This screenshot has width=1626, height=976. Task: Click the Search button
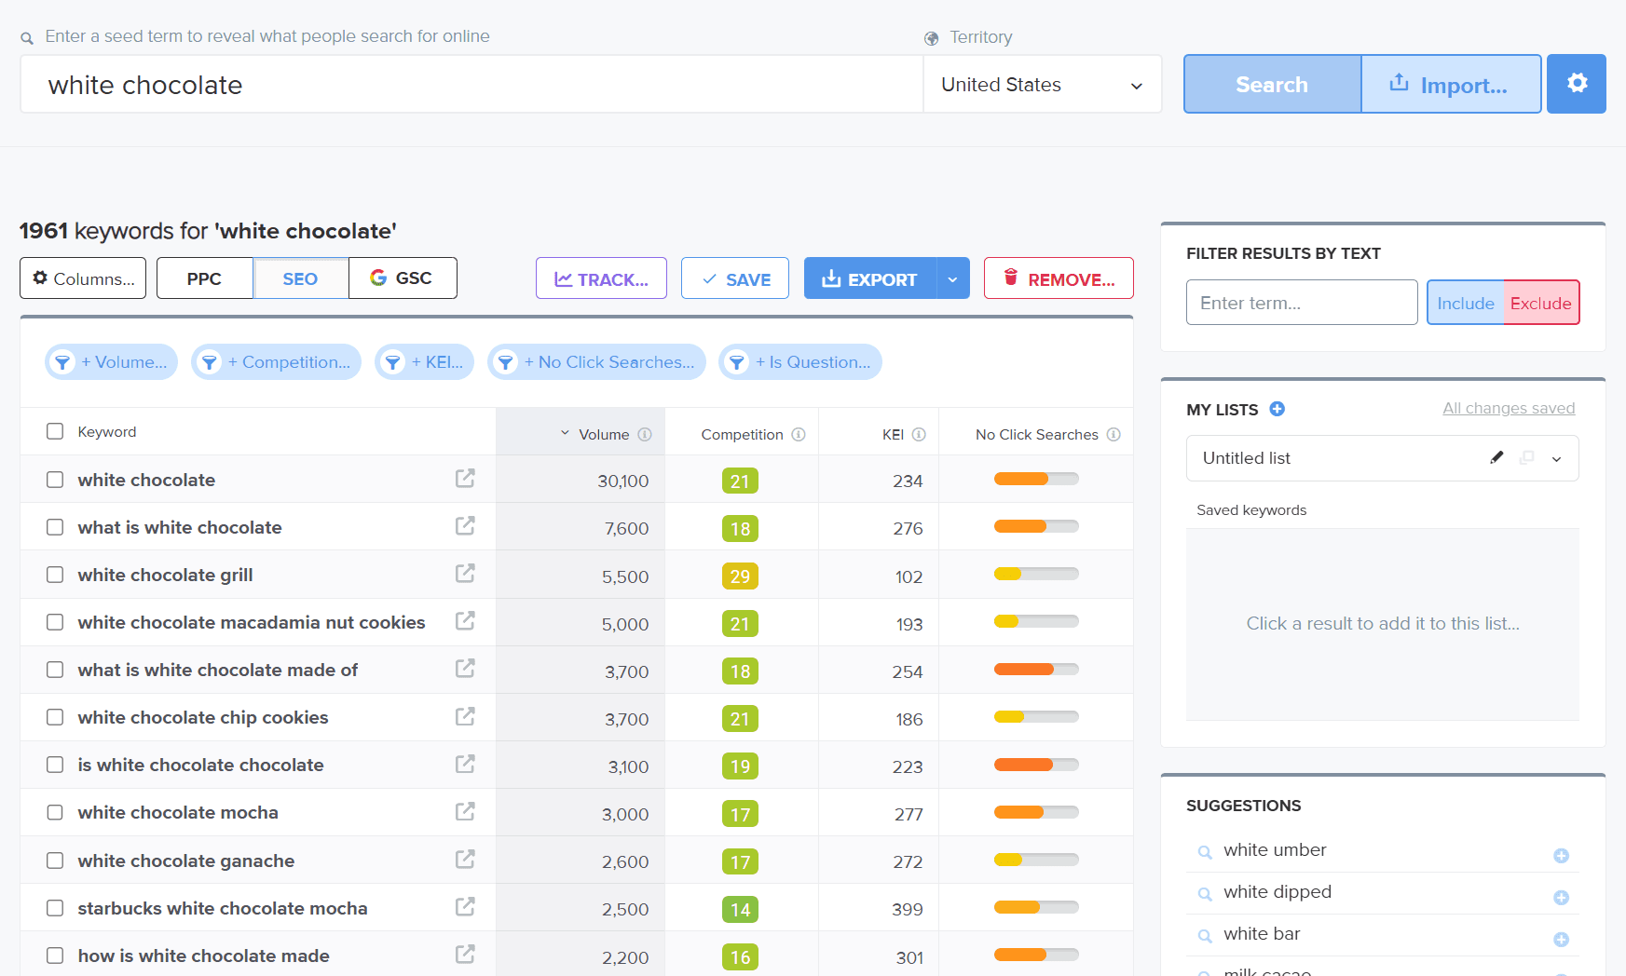coord(1272,84)
